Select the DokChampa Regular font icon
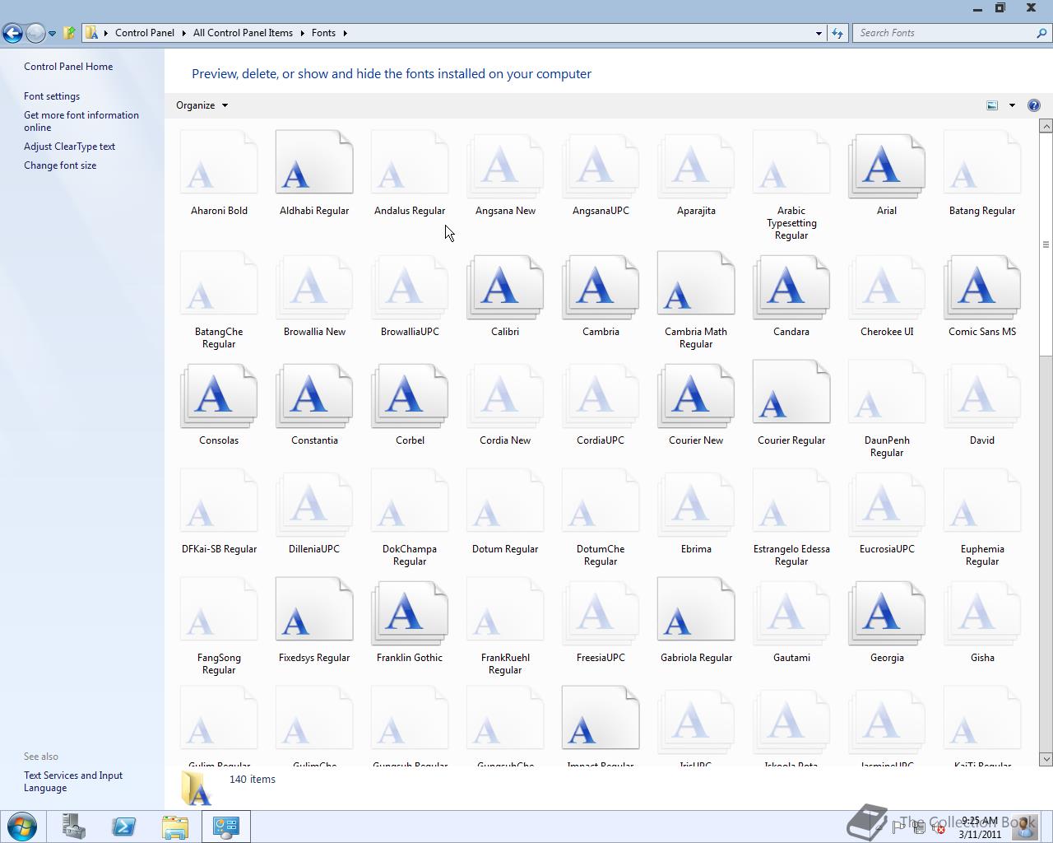Viewport: 1053px width, 843px height. point(410,502)
